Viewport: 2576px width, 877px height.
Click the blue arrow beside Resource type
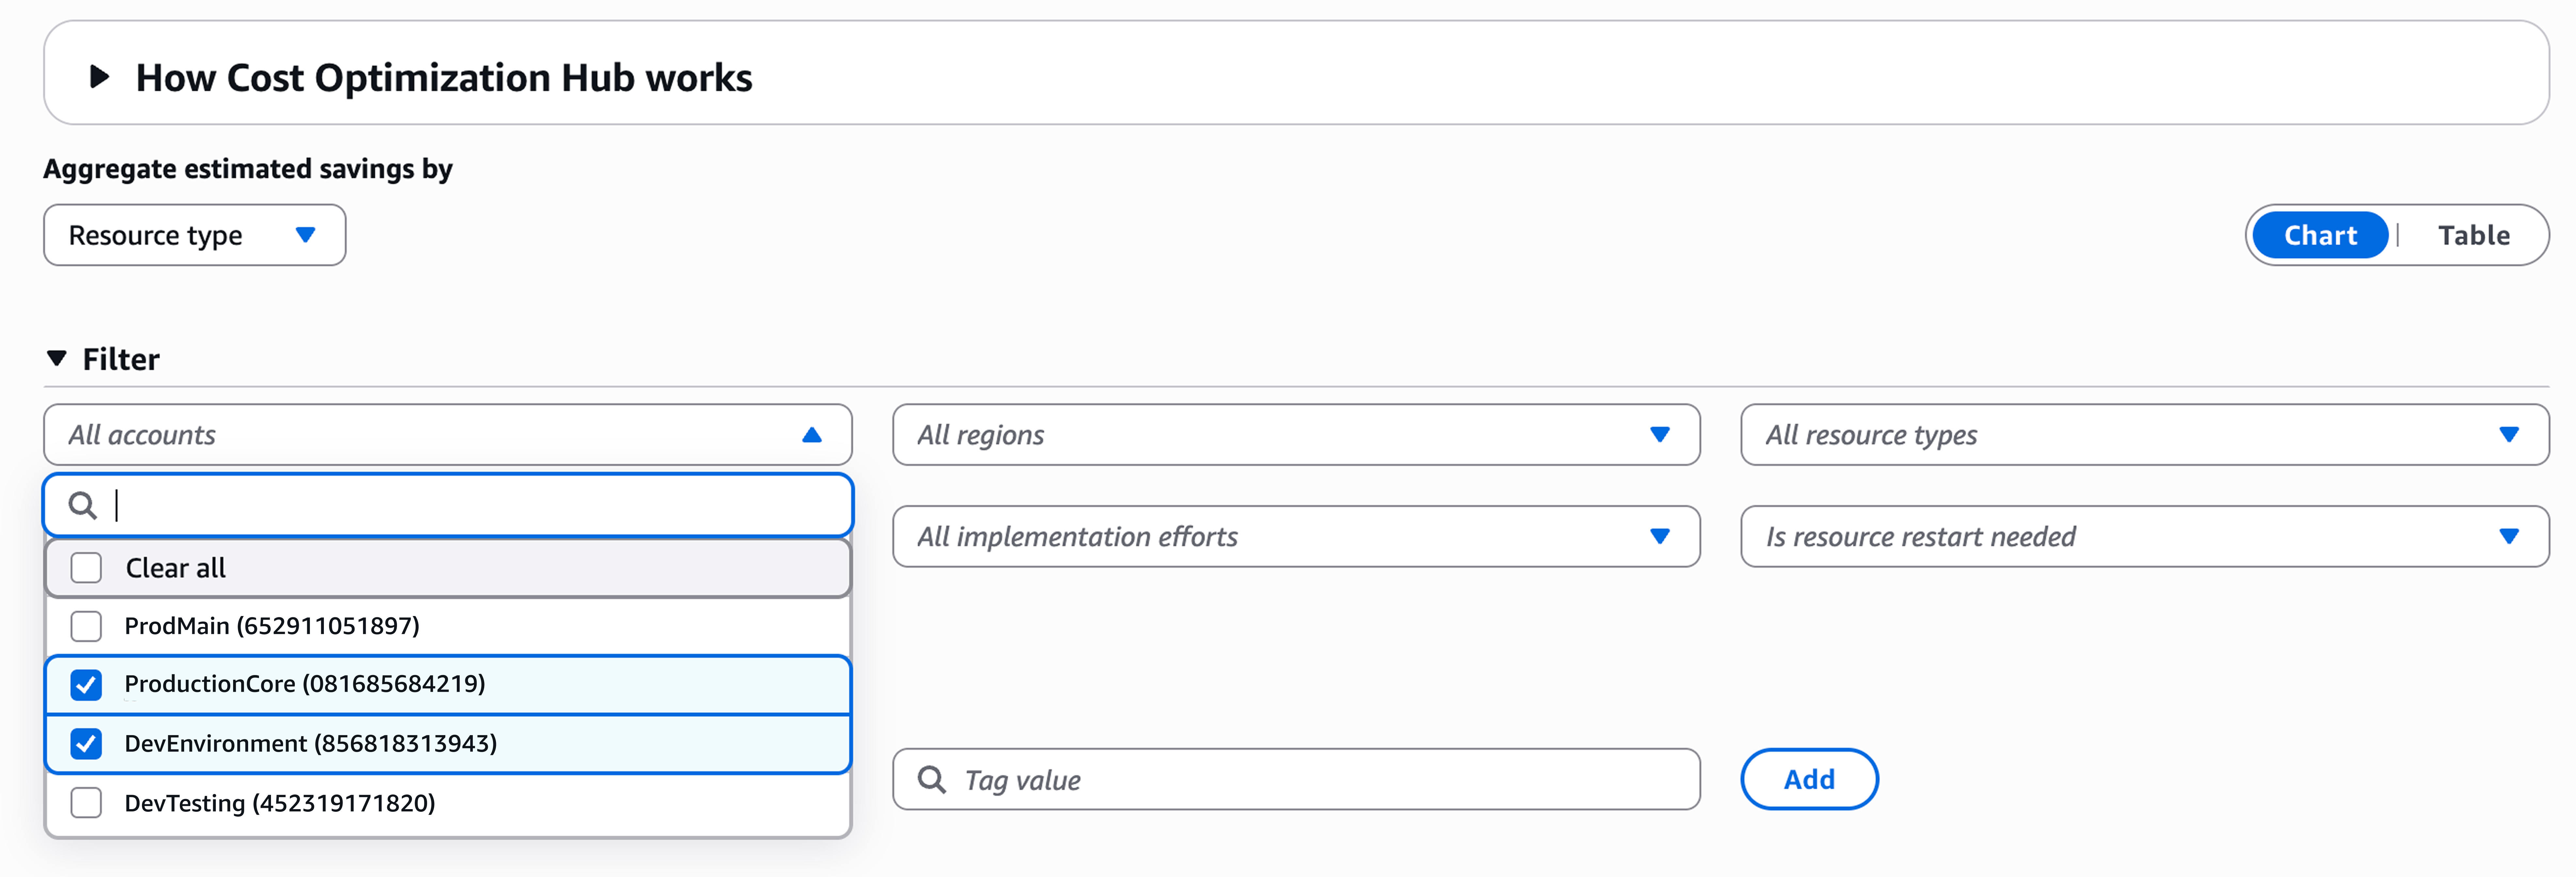click(x=306, y=235)
